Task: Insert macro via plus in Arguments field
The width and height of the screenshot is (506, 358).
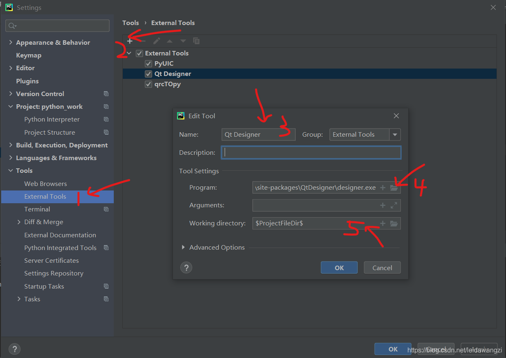Action: pyautogui.click(x=382, y=205)
